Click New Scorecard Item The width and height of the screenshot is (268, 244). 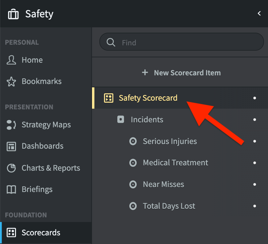point(181,72)
